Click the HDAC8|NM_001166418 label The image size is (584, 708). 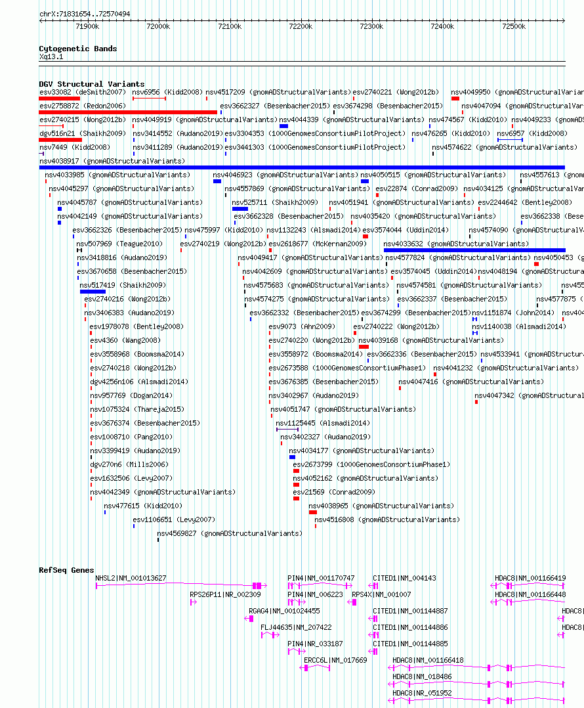click(x=428, y=660)
